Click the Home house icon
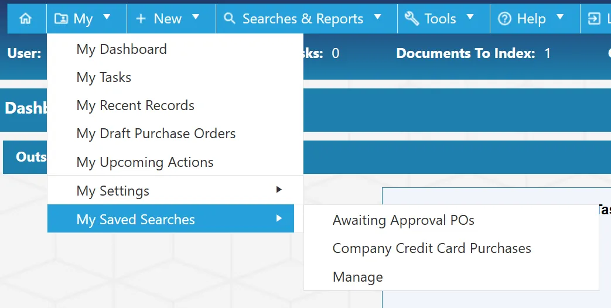 (25, 18)
